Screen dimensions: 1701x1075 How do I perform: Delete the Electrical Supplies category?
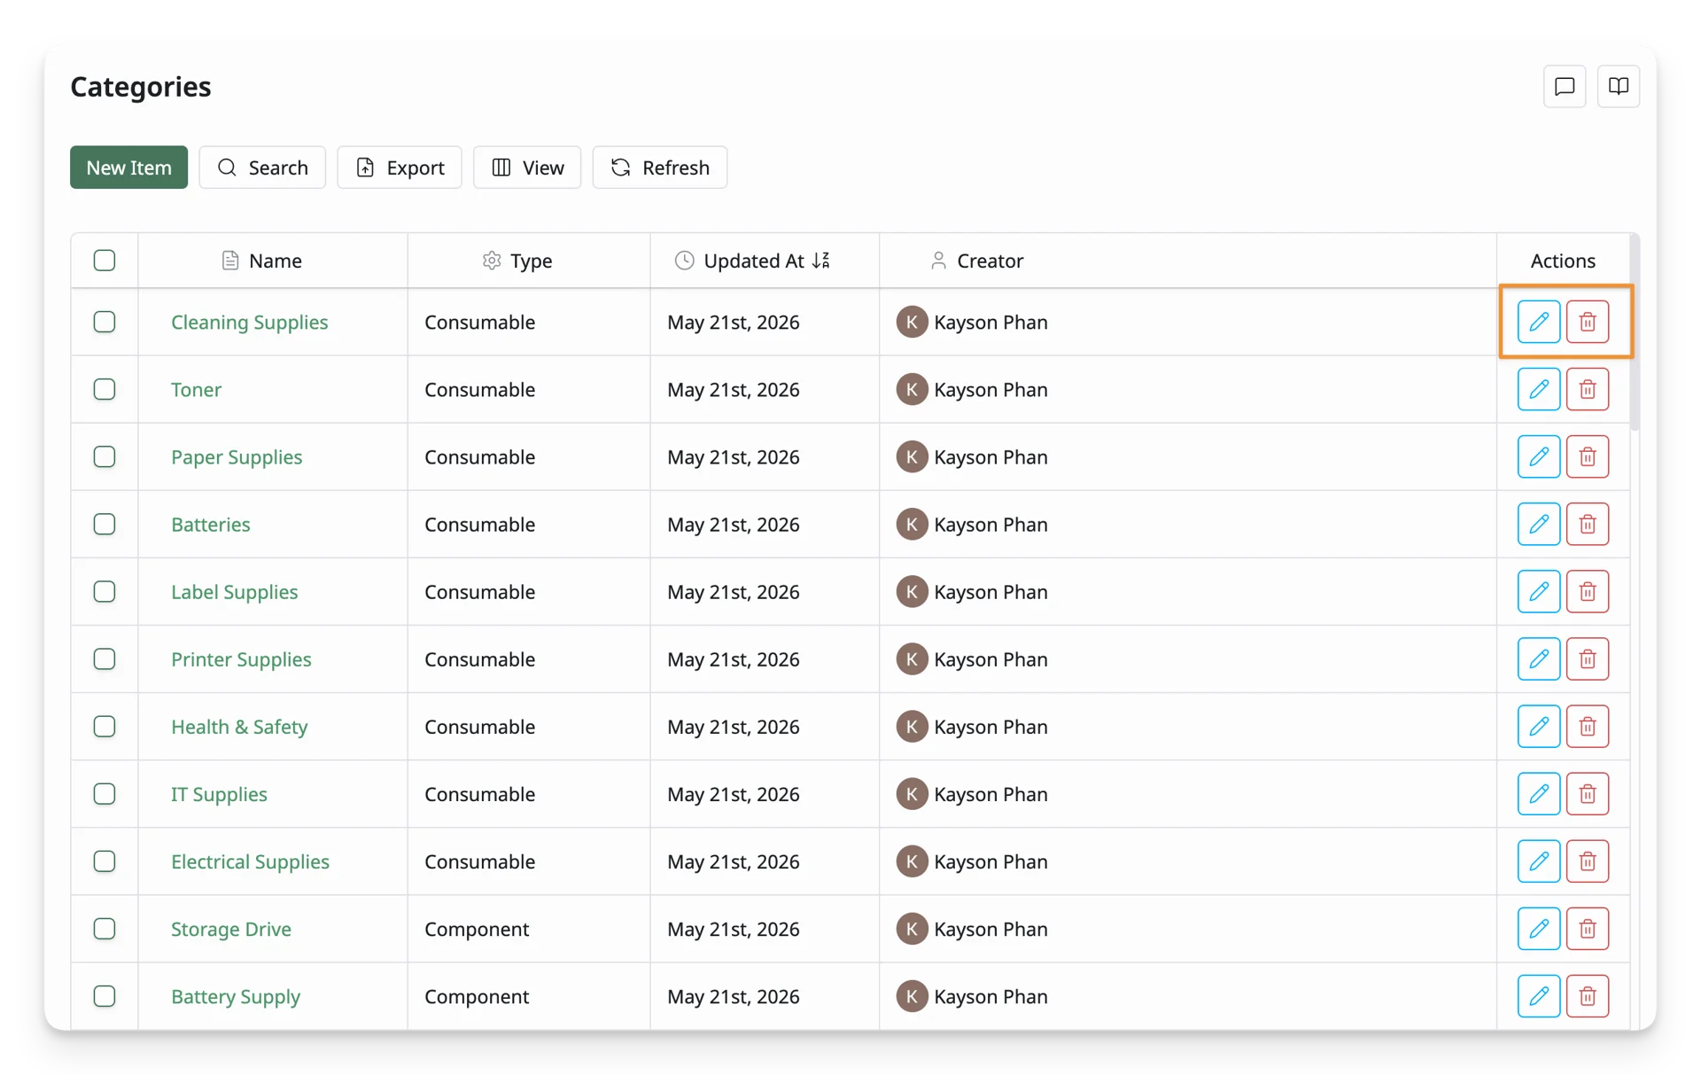pos(1587,861)
